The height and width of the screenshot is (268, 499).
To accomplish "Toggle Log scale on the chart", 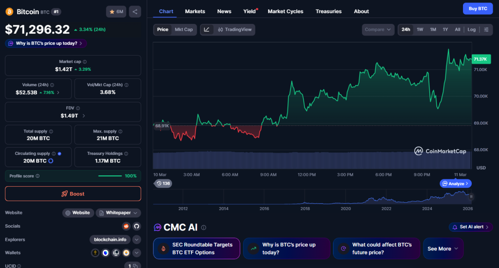I will pos(471,30).
